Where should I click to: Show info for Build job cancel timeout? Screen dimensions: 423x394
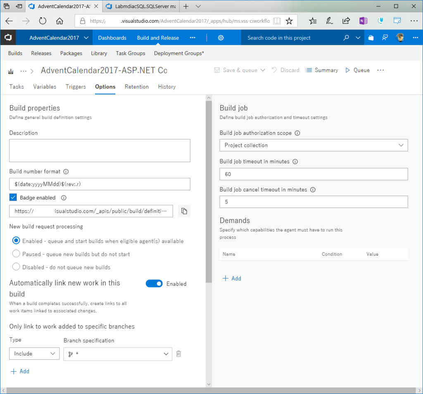(x=313, y=190)
